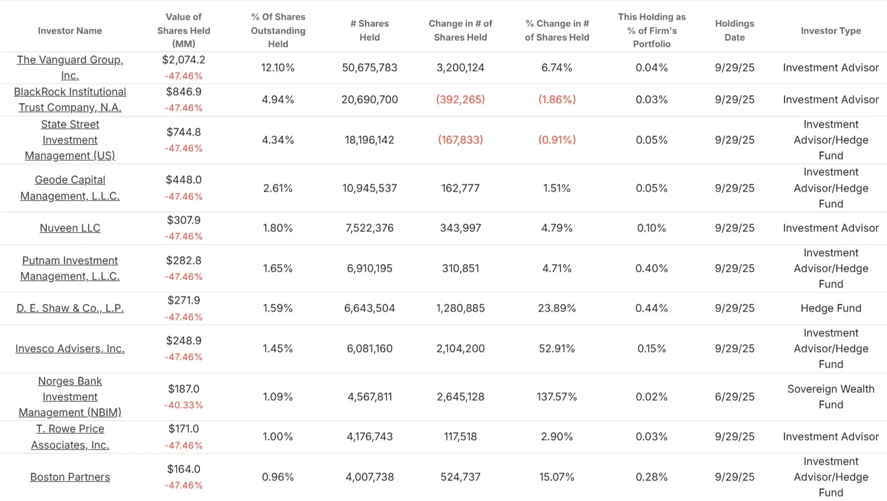Image resolution: width=887 pixels, height=501 pixels.
Task: Open BlackRock Institutional Trust Company link
Action: pos(70,99)
